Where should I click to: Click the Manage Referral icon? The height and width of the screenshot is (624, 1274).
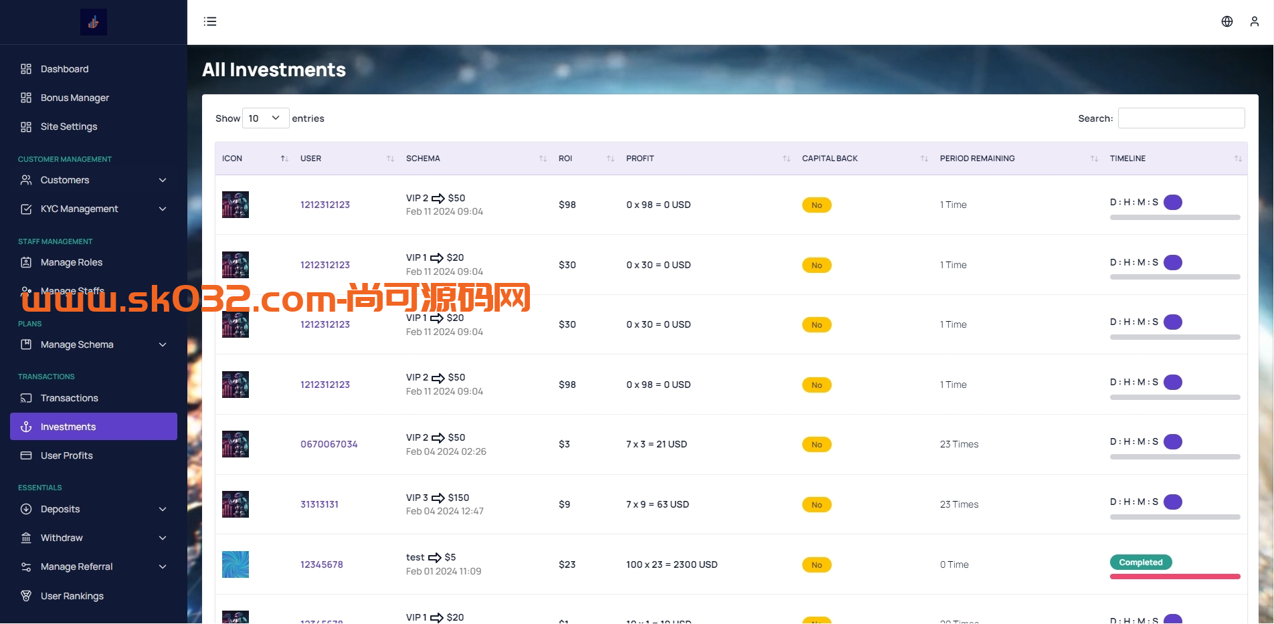point(26,566)
